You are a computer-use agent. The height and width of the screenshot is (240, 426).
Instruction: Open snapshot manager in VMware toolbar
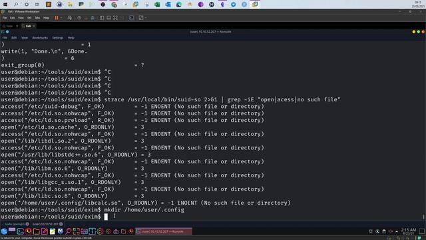(x=93, y=18)
